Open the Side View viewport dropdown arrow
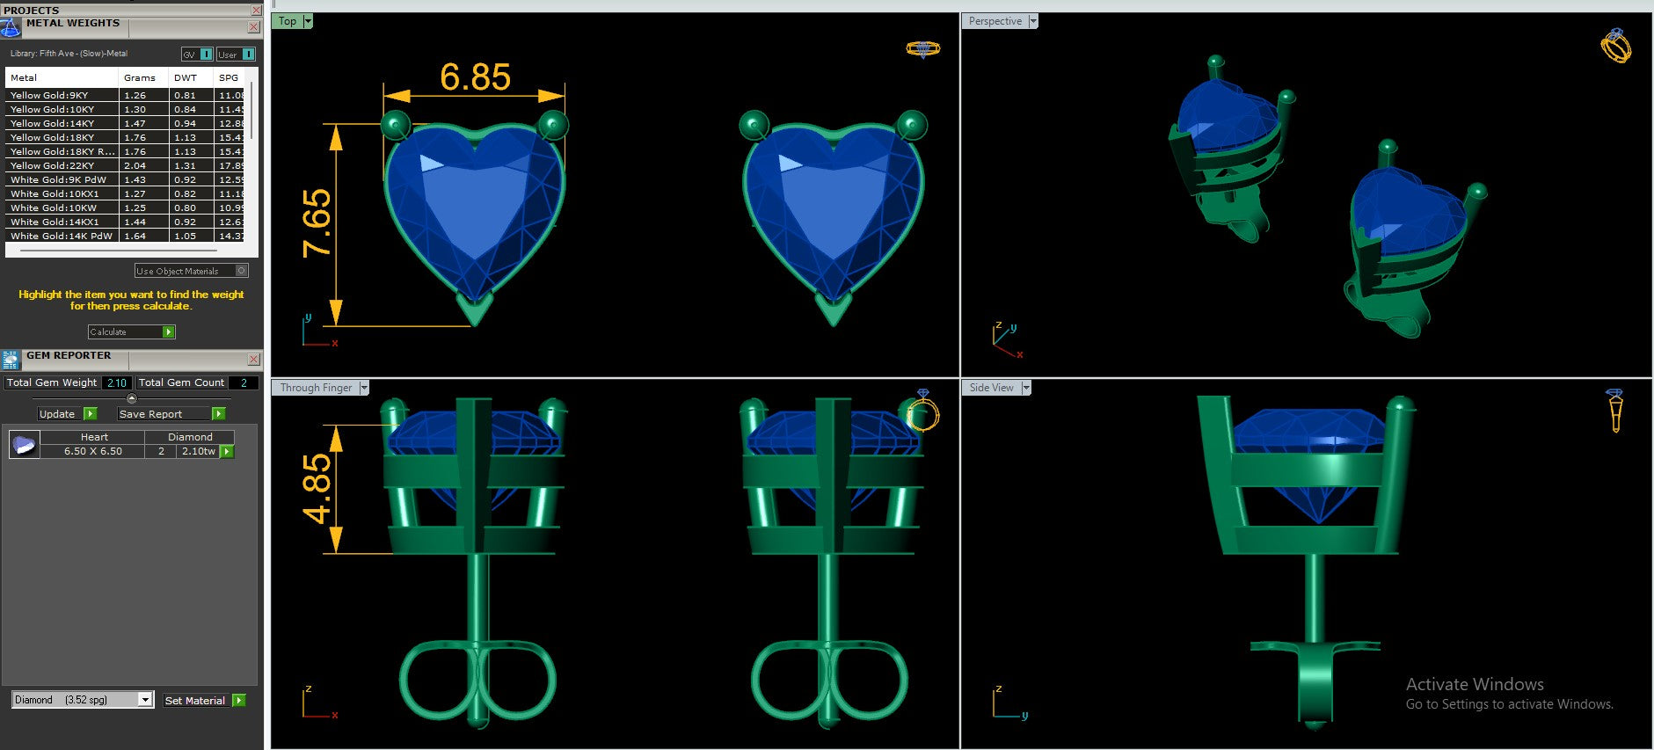Image resolution: width=1654 pixels, height=750 pixels. point(1025,388)
